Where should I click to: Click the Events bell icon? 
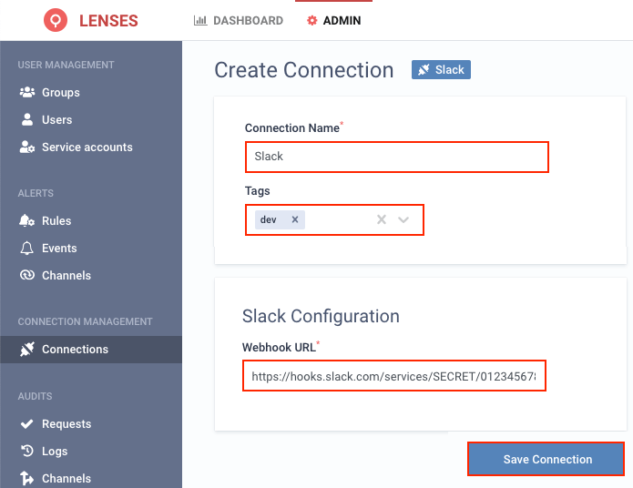point(27,249)
